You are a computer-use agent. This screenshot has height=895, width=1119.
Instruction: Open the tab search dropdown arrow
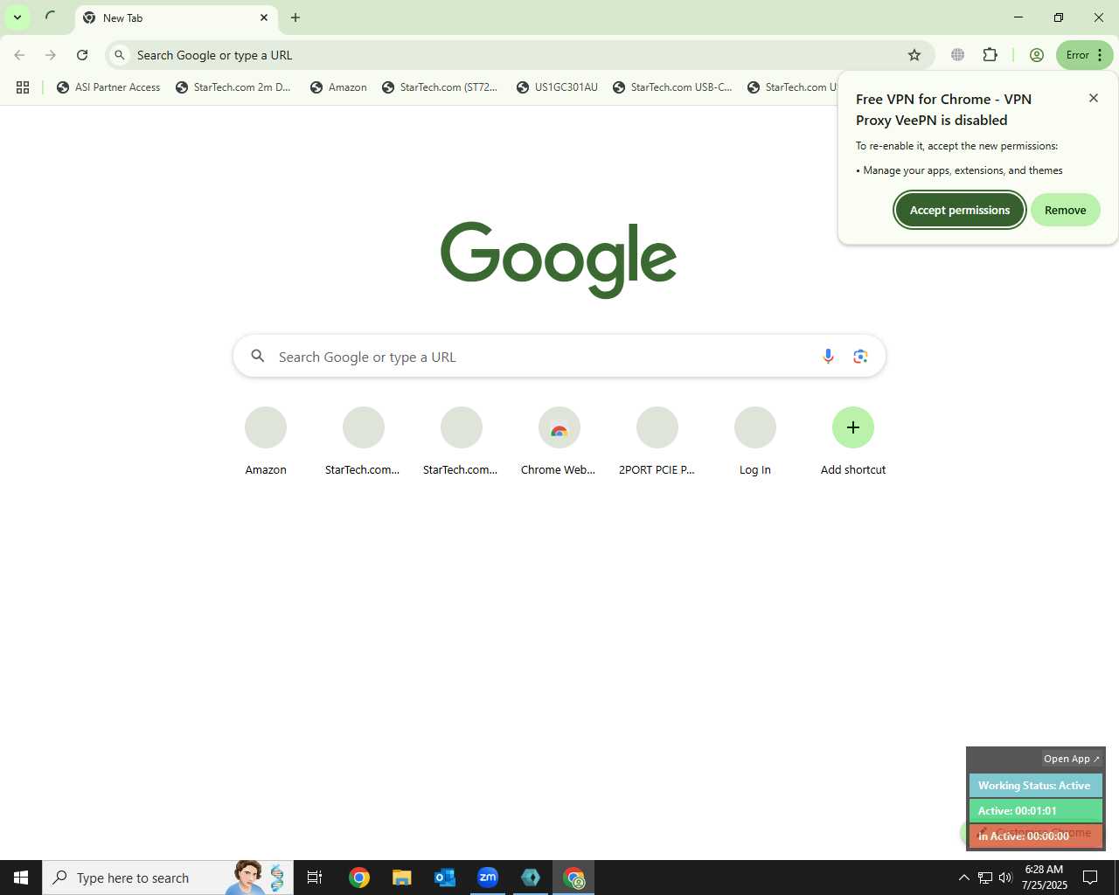17,17
